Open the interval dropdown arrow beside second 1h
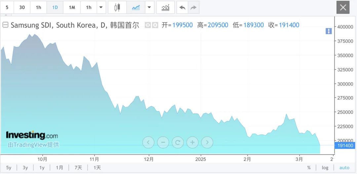Image resolution: width=357 pixels, height=174 pixels. (101, 8)
